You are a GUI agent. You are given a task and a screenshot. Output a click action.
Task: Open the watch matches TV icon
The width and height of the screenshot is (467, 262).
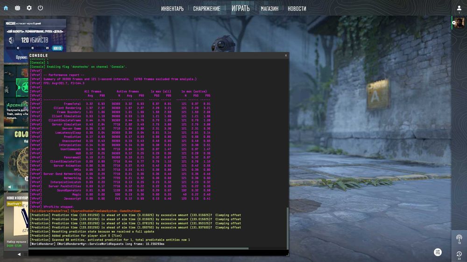click(x=18, y=8)
